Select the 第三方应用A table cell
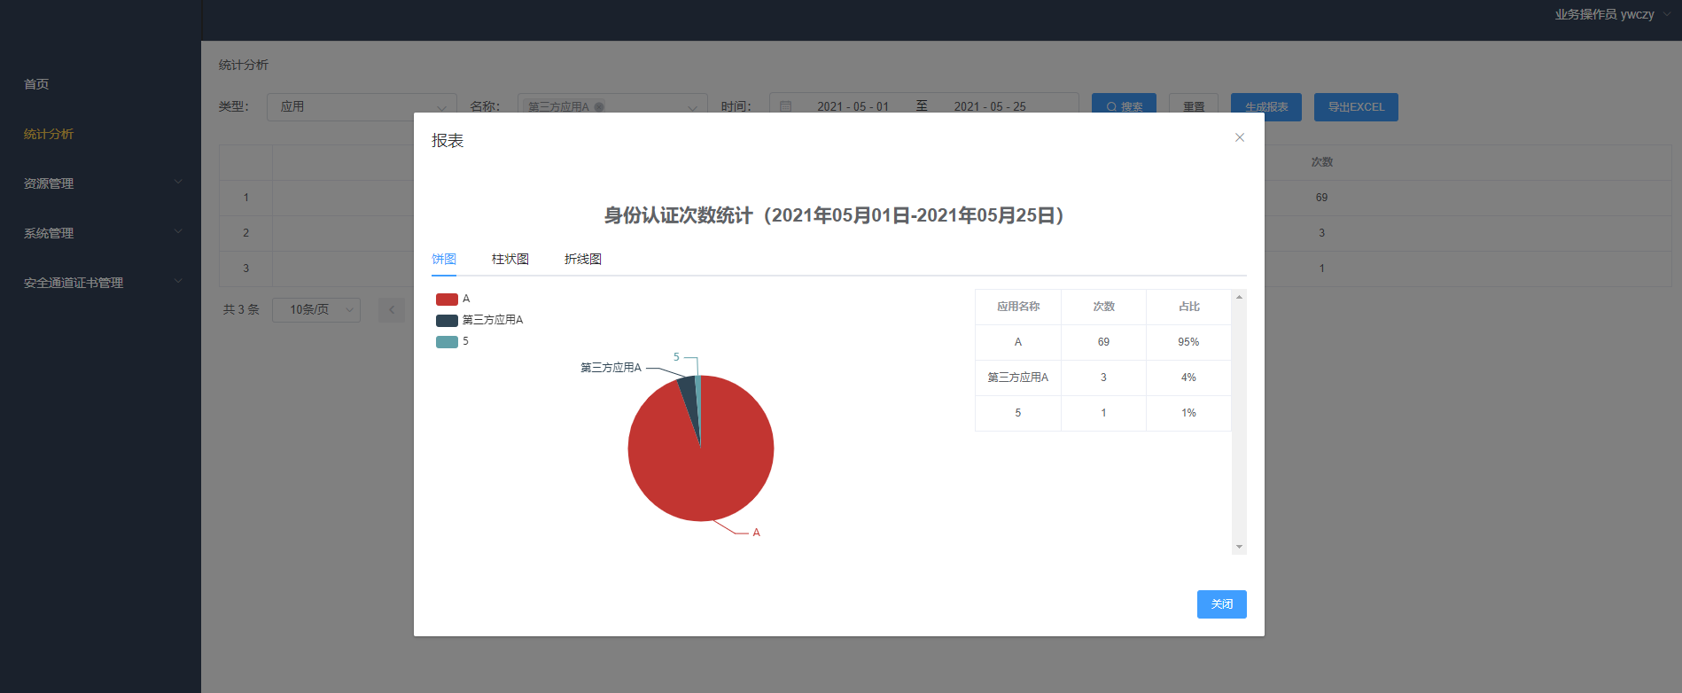 pyautogui.click(x=1018, y=378)
